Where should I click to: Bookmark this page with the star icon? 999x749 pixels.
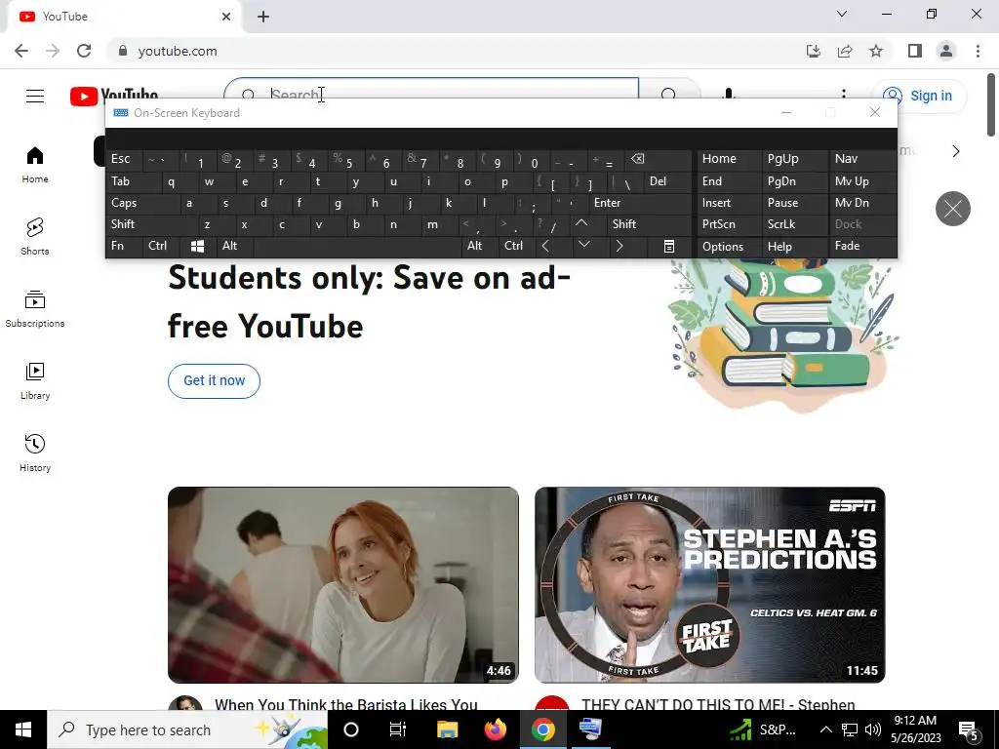tap(876, 51)
